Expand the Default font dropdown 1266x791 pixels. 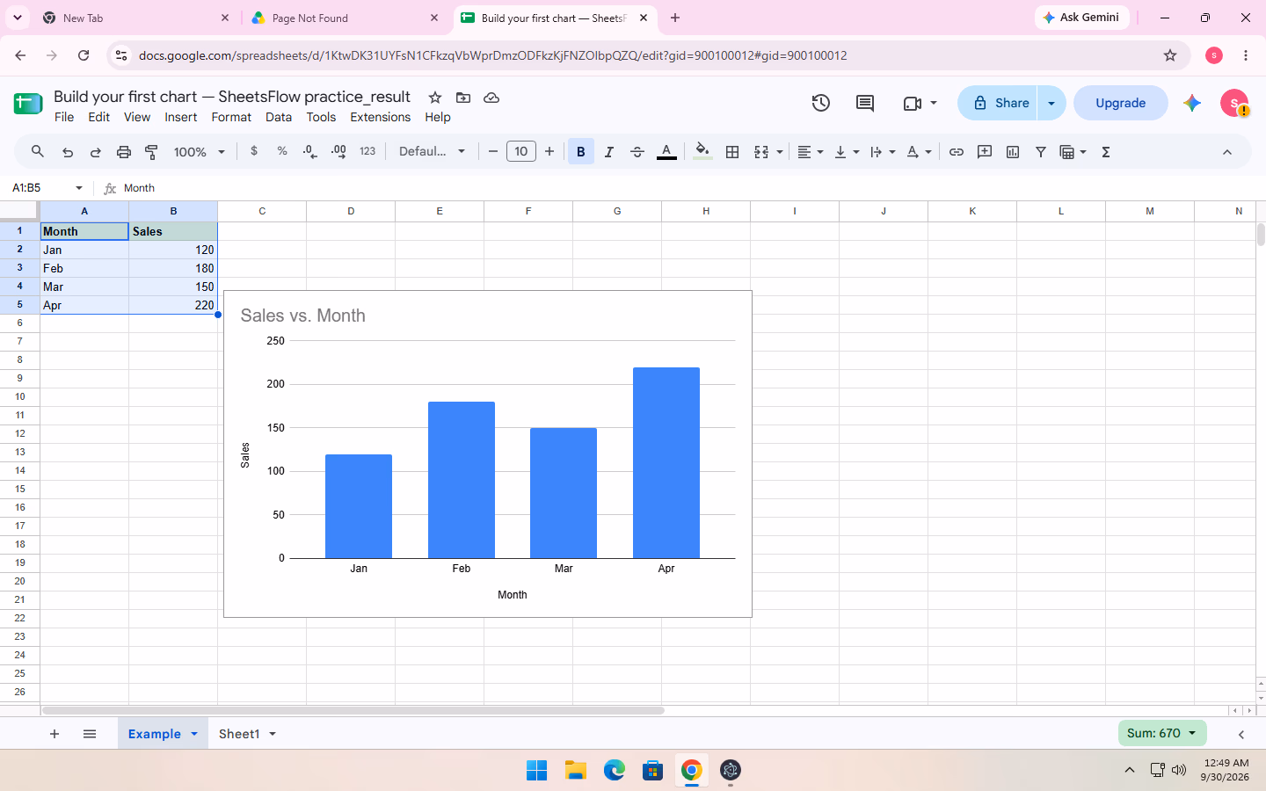click(x=432, y=151)
